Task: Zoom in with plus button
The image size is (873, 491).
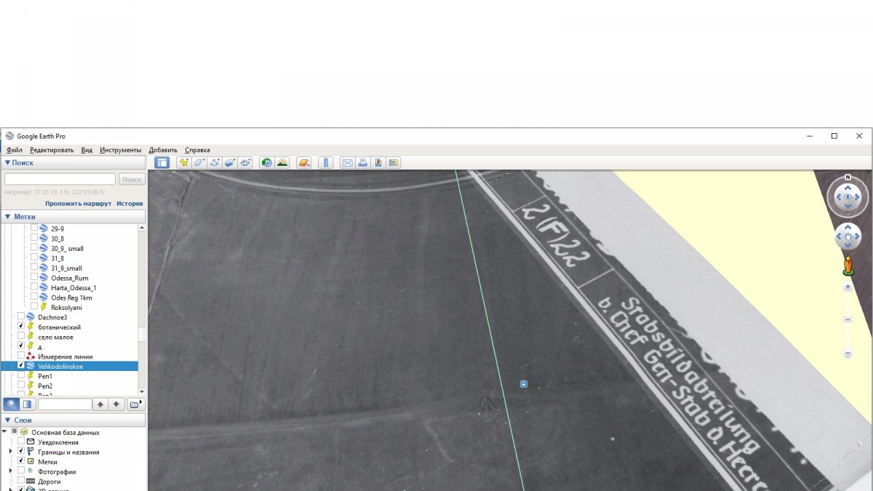Action: click(848, 287)
